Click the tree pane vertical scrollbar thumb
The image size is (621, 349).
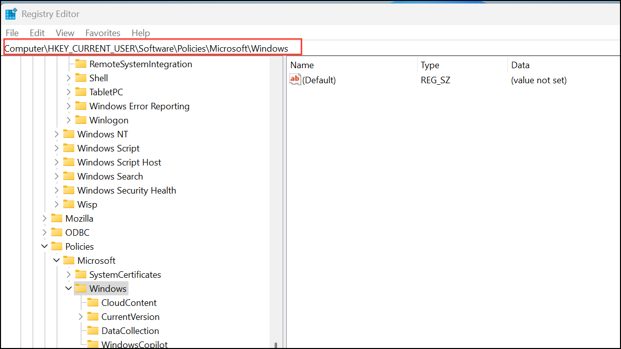pos(276,345)
